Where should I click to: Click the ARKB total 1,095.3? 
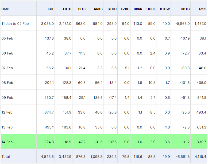tap(97, 157)
